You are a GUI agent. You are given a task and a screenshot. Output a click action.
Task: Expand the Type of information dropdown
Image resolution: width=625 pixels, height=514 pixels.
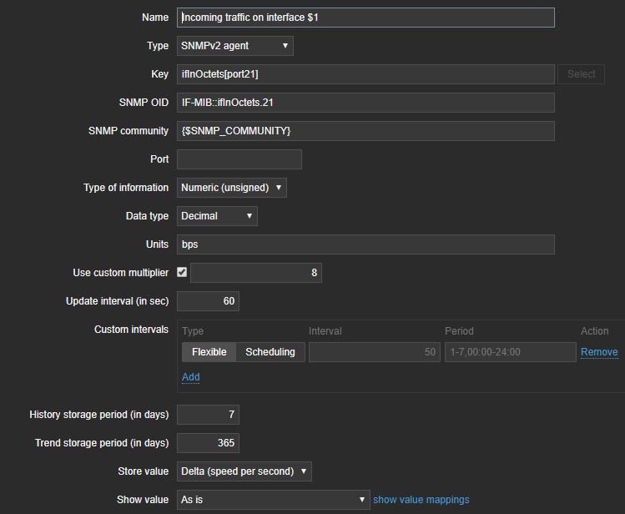pyautogui.click(x=232, y=188)
